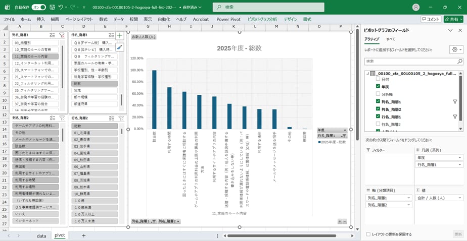Click the 共有 share button
Image resolution: width=467 pixels, height=241 pixels.
click(x=453, y=19)
